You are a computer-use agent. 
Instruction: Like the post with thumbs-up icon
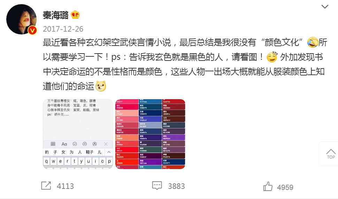(x=268, y=186)
